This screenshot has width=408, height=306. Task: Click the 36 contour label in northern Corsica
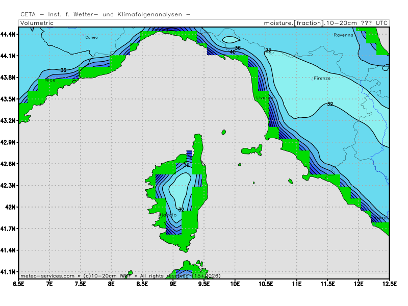pyautogui.click(x=186, y=165)
